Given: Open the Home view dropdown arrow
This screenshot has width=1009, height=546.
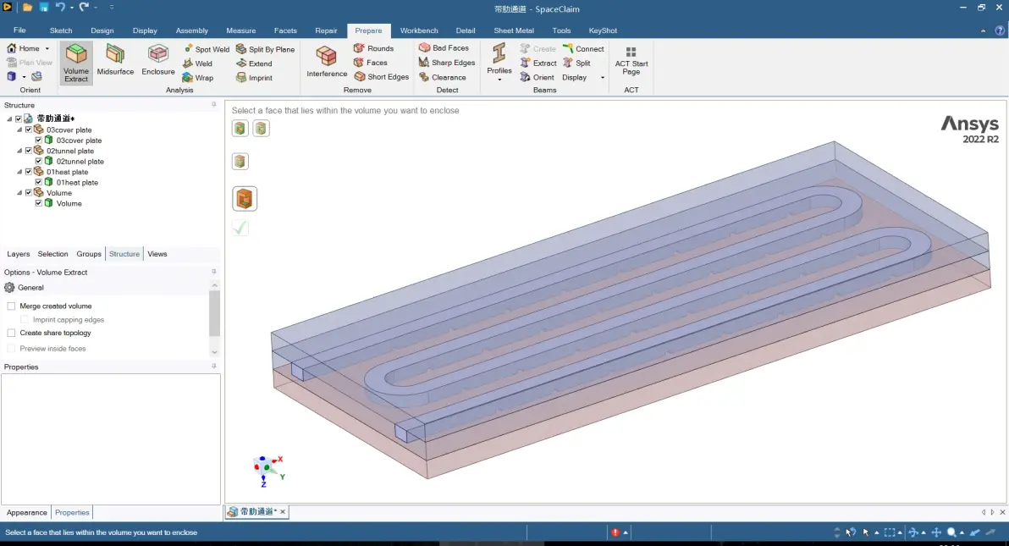Looking at the screenshot, I should click(47, 49).
